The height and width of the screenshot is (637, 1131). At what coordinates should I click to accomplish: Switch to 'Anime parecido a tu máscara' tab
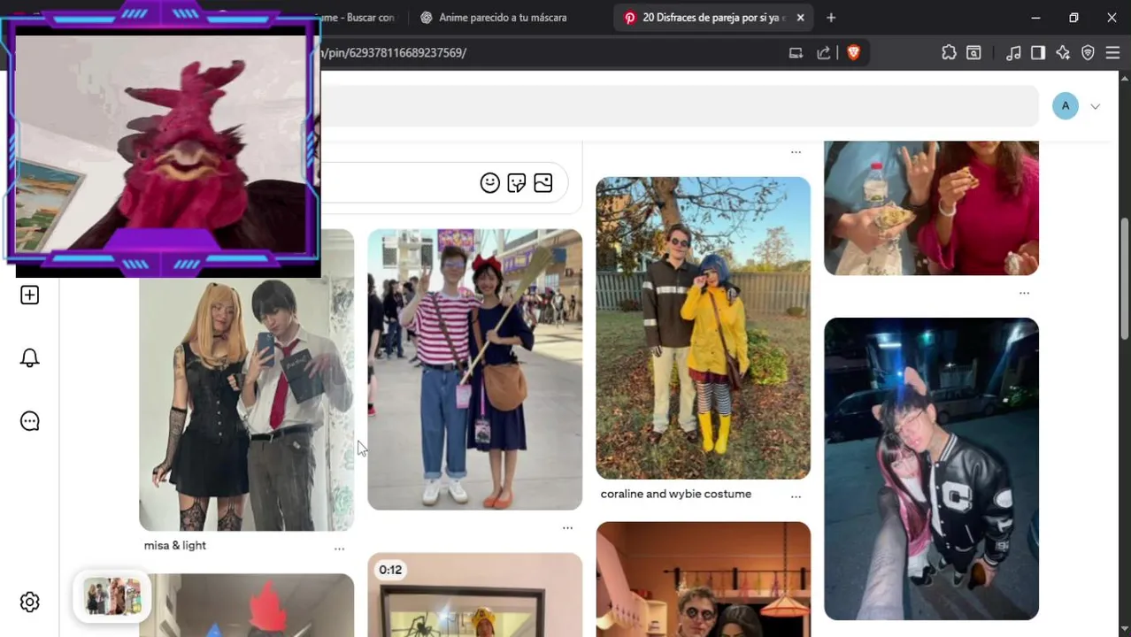(503, 18)
